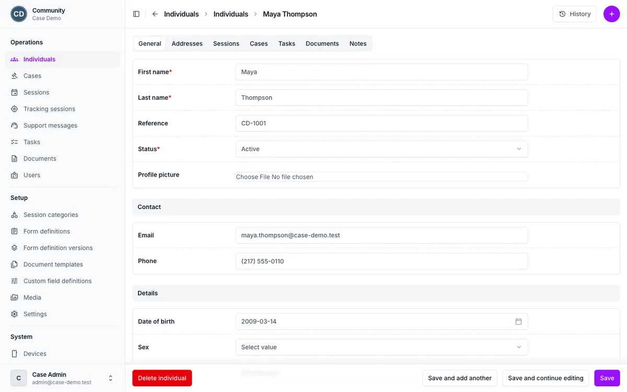This screenshot has height=392, width=627.
Task: Click the first Individuals breadcrumb link
Action: [x=181, y=14]
